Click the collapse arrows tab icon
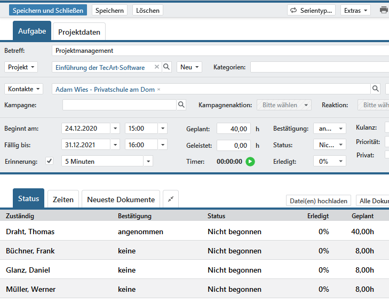 [171, 199]
